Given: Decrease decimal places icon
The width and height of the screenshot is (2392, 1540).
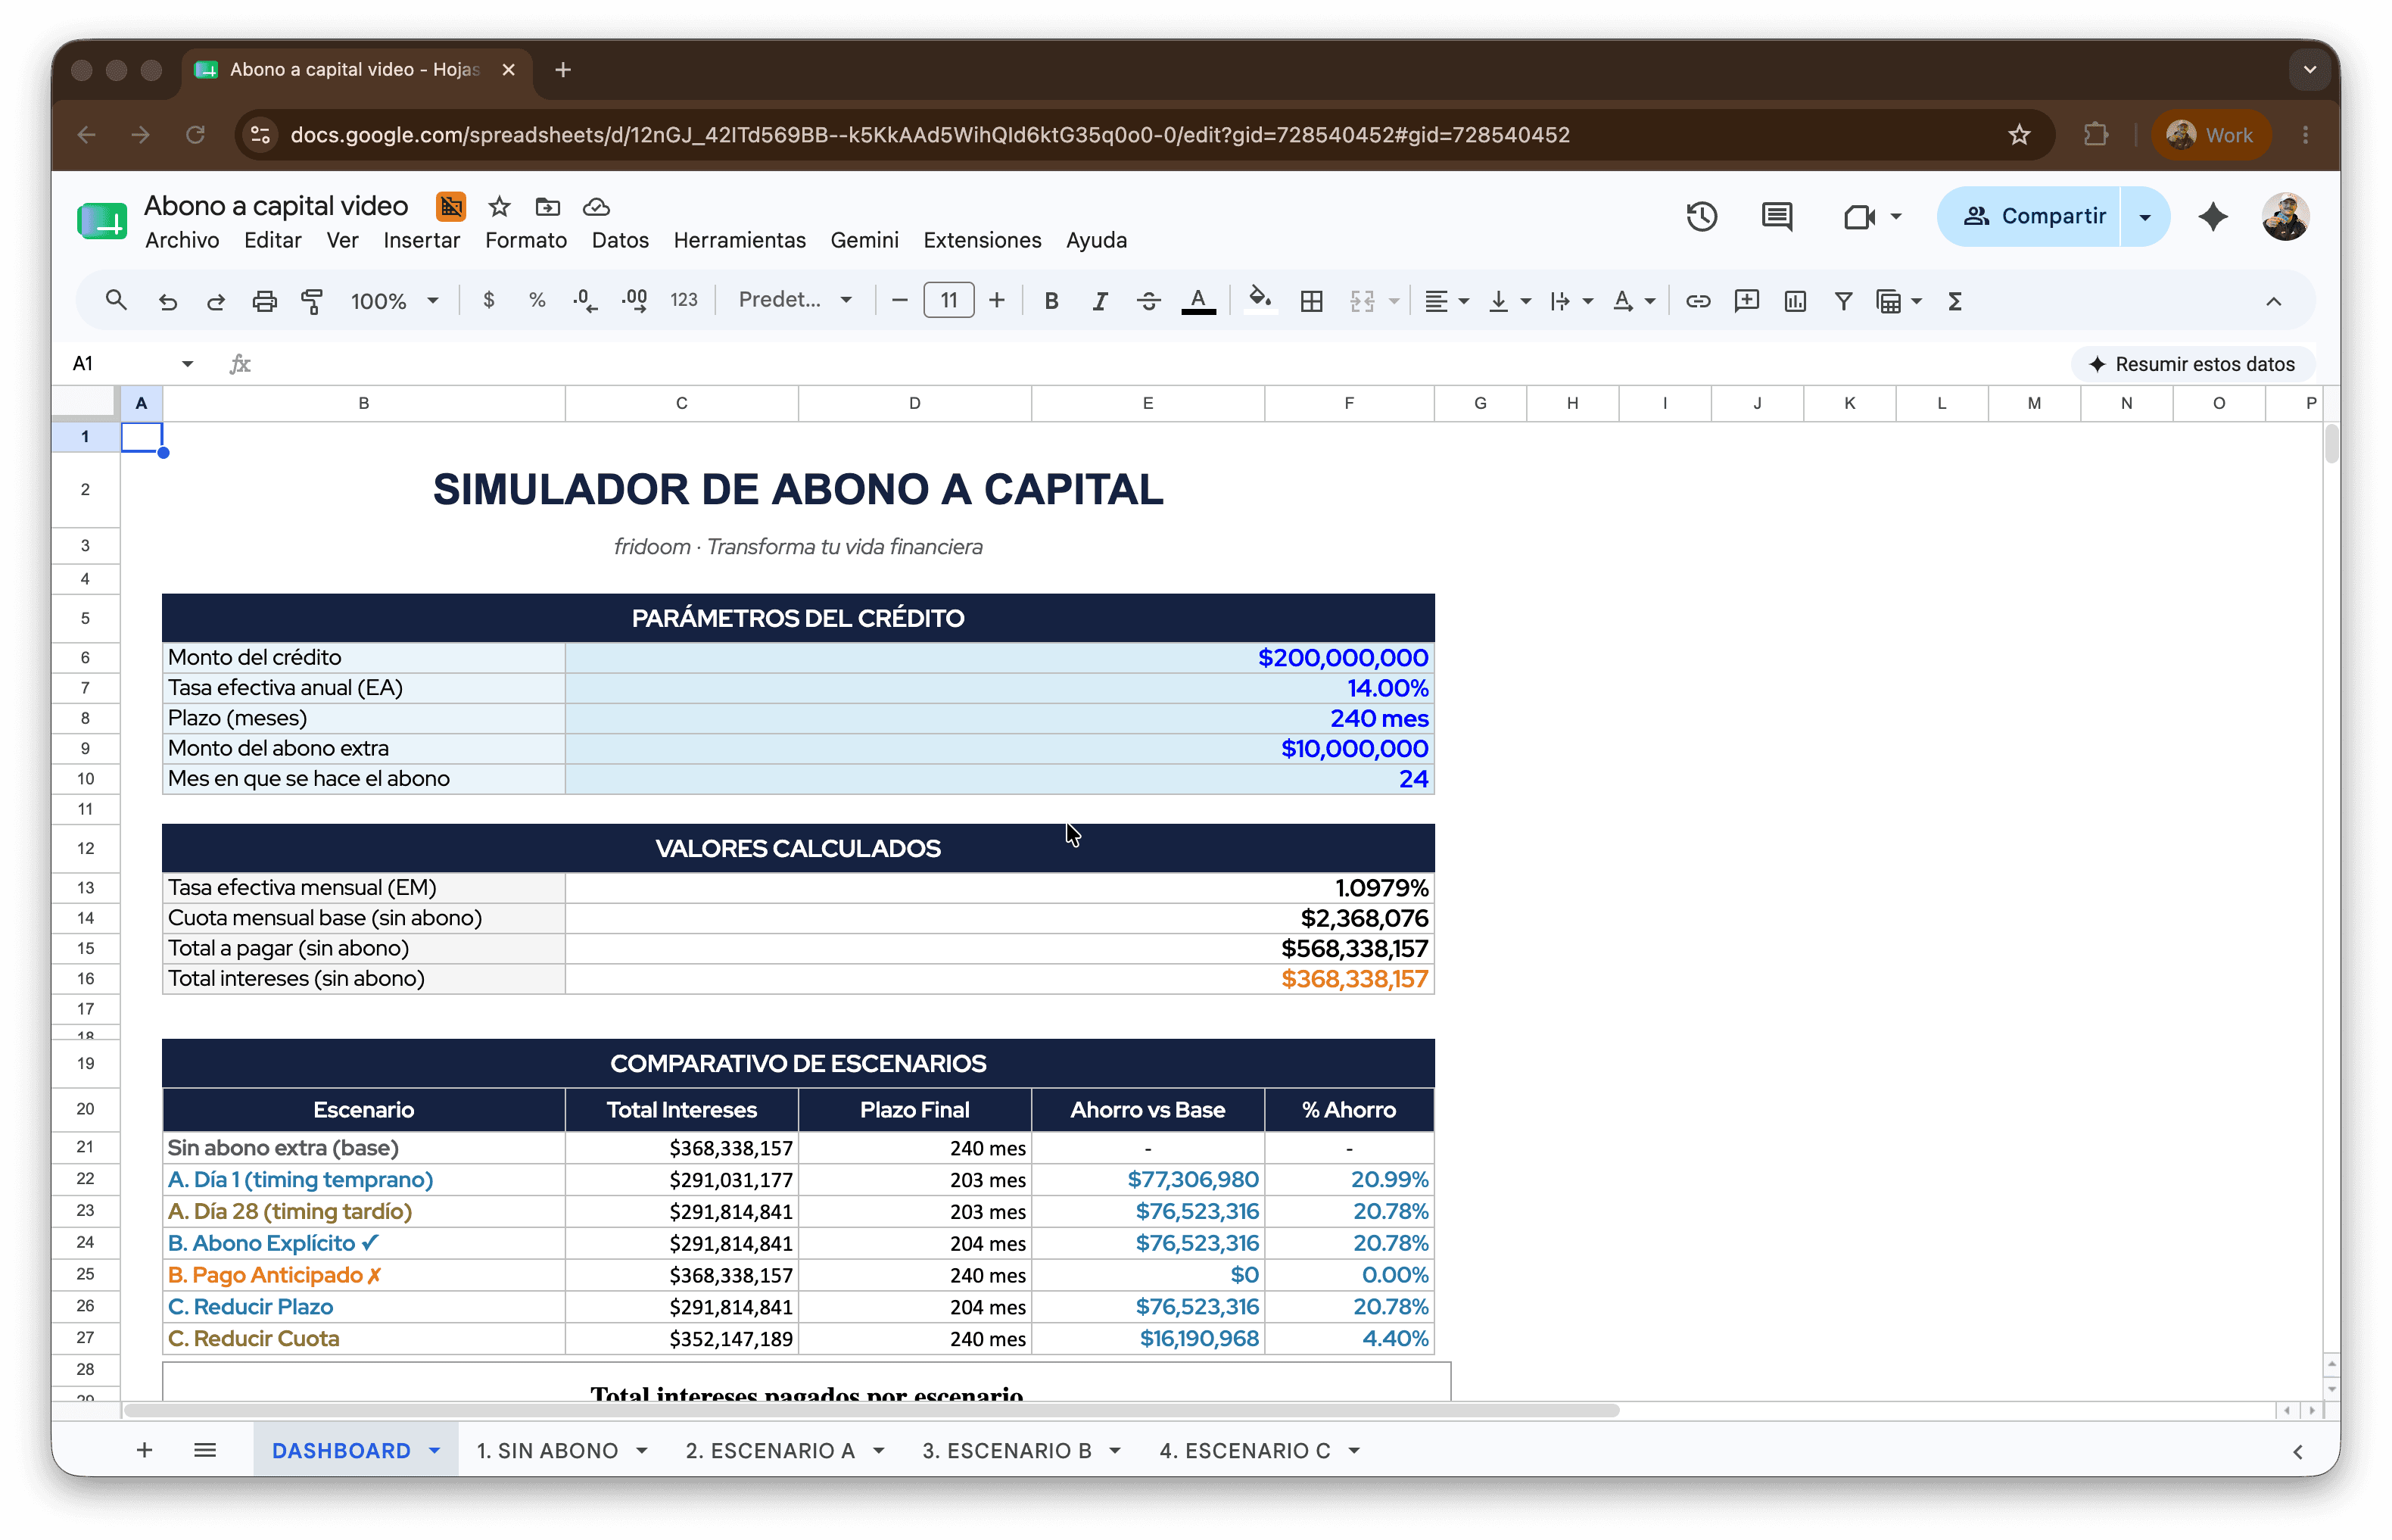Looking at the screenshot, I should tap(585, 300).
